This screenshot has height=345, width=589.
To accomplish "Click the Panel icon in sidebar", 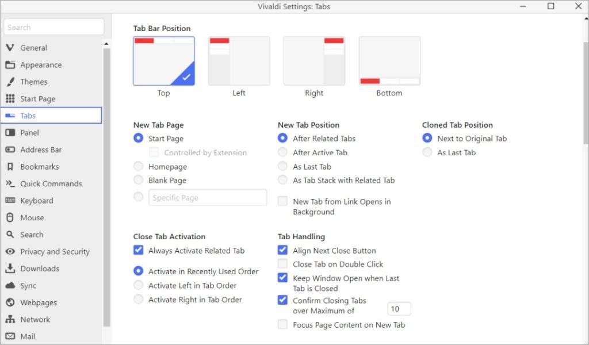I will pos(10,132).
